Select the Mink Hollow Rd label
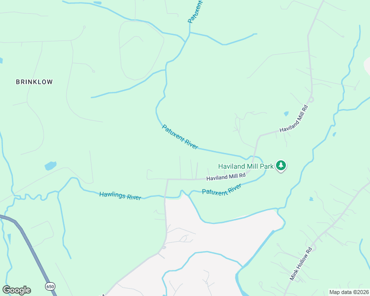 pyautogui.click(x=301, y=263)
